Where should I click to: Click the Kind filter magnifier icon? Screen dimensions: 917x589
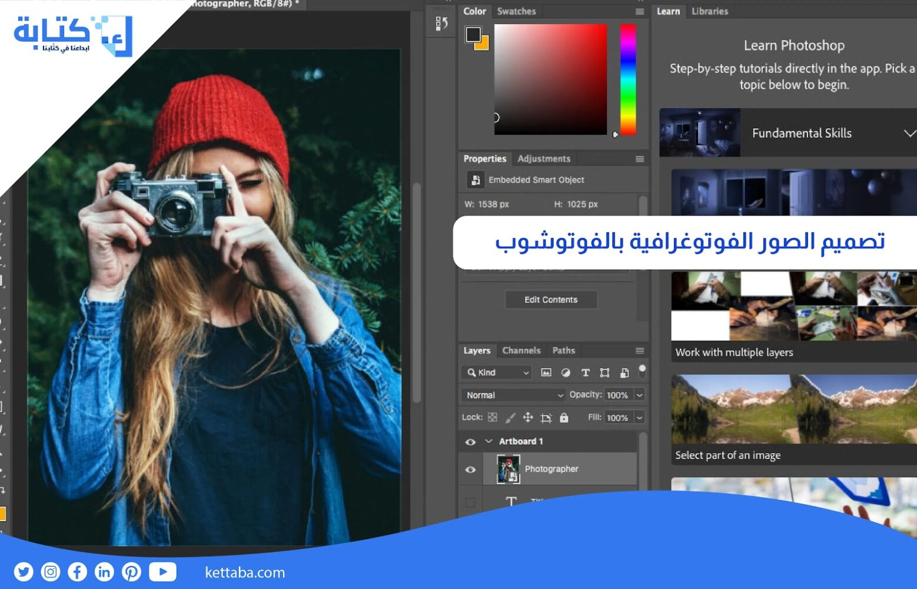(471, 372)
